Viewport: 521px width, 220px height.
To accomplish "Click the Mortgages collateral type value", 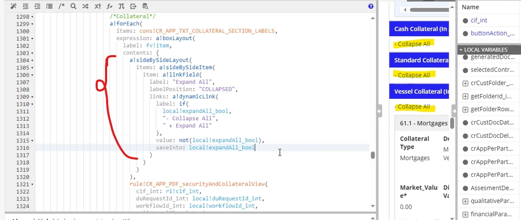I will 415,158.
